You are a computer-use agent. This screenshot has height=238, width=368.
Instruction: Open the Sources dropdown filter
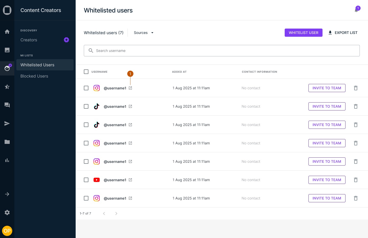click(x=144, y=33)
